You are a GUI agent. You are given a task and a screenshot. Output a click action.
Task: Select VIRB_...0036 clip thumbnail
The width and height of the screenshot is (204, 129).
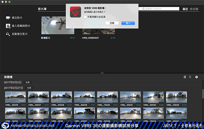coord(62,113)
